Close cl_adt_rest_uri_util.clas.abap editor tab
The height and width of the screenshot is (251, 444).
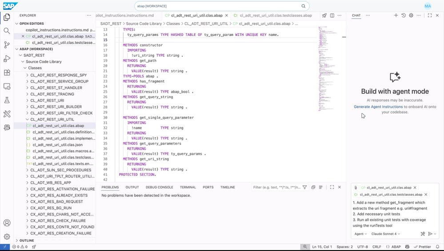point(227,16)
